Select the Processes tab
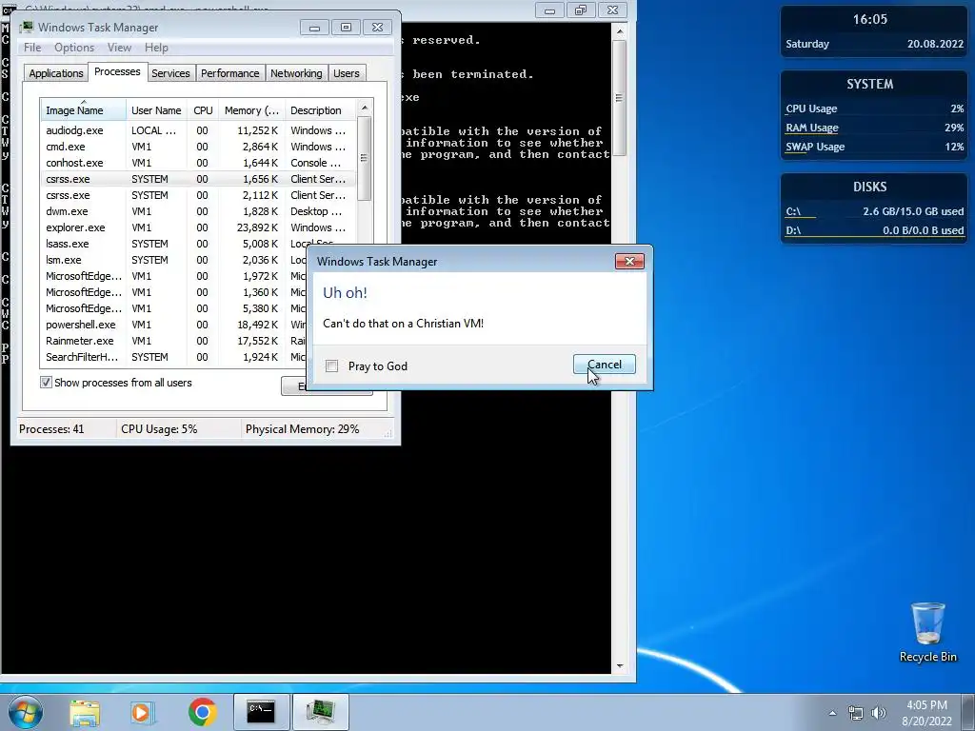The height and width of the screenshot is (731, 975). click(117, 71)
